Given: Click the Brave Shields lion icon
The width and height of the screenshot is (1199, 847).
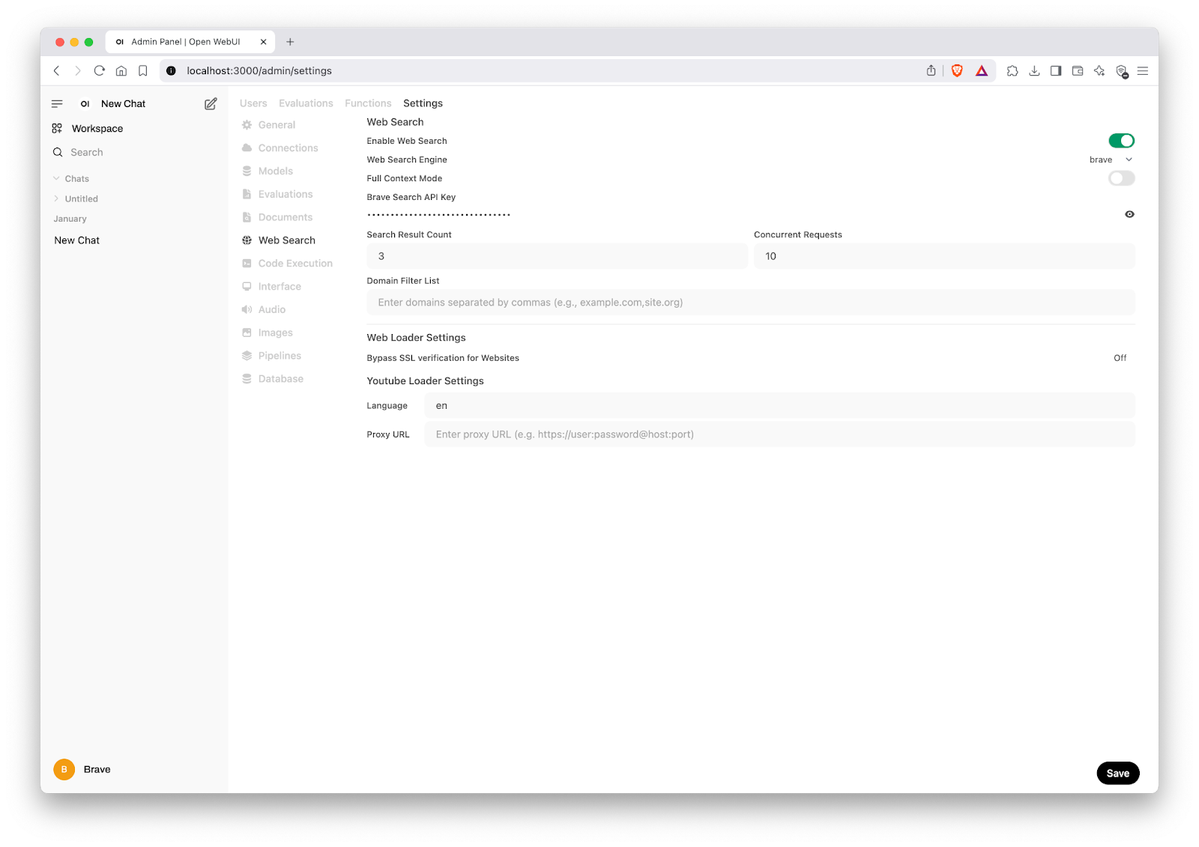Looking at the screenshot, I should (x=957, y=70).
